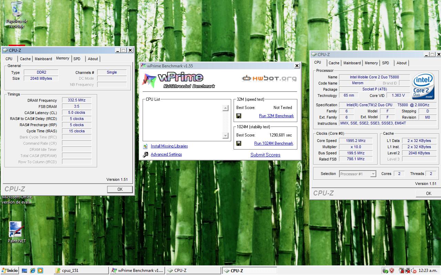Launch Media Player from quick launch
Viewport: 441px width, 275px height.
(40, 271)
